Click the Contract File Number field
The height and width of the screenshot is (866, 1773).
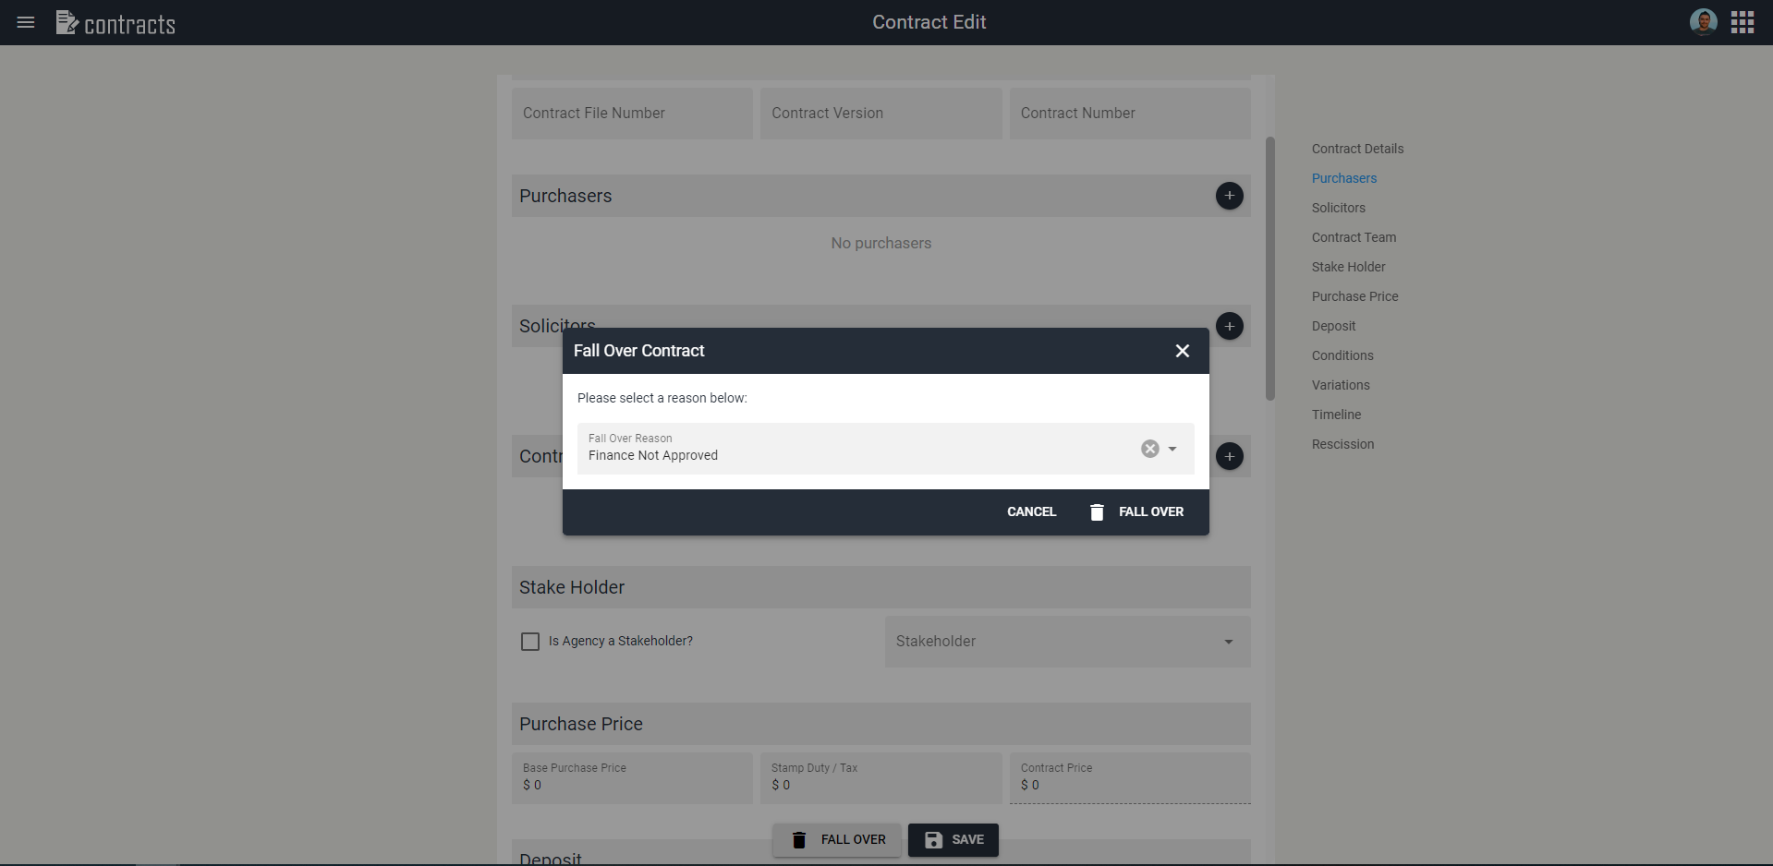632,114
